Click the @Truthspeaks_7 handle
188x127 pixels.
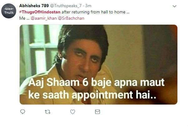[66, 6]
